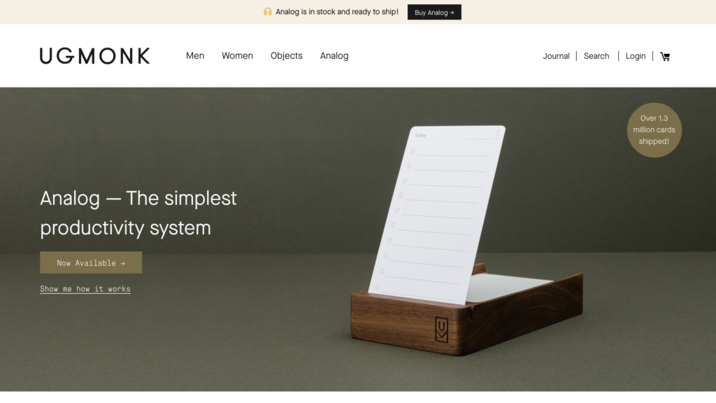Click the UGMONK logo
Viewport: 716px width, 403px height.
[94, 56]
